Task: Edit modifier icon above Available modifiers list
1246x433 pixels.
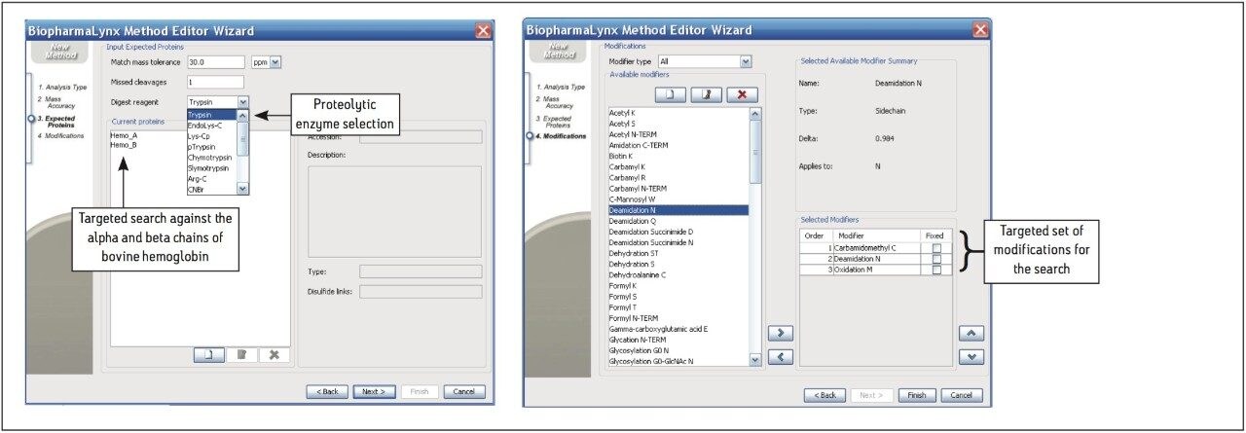Action: tap(706, 94)
